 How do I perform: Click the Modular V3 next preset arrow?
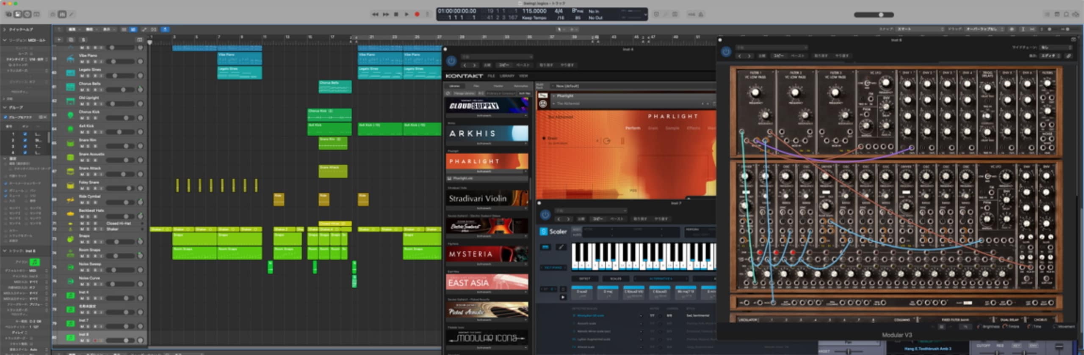click(749, 56)
